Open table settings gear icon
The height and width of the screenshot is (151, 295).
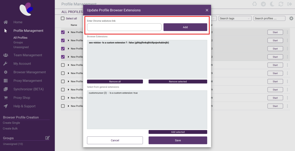pos(291,18)
